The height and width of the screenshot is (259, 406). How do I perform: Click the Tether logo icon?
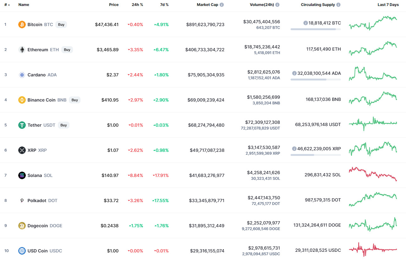pyautogui.click(x=22, y=125)
